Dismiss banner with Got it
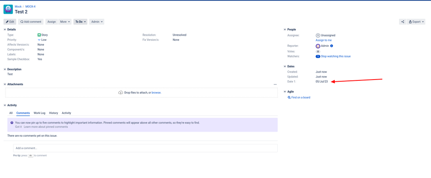Viewport: 431px width, 178px height. pyautogui.click(x=19, y=127)
